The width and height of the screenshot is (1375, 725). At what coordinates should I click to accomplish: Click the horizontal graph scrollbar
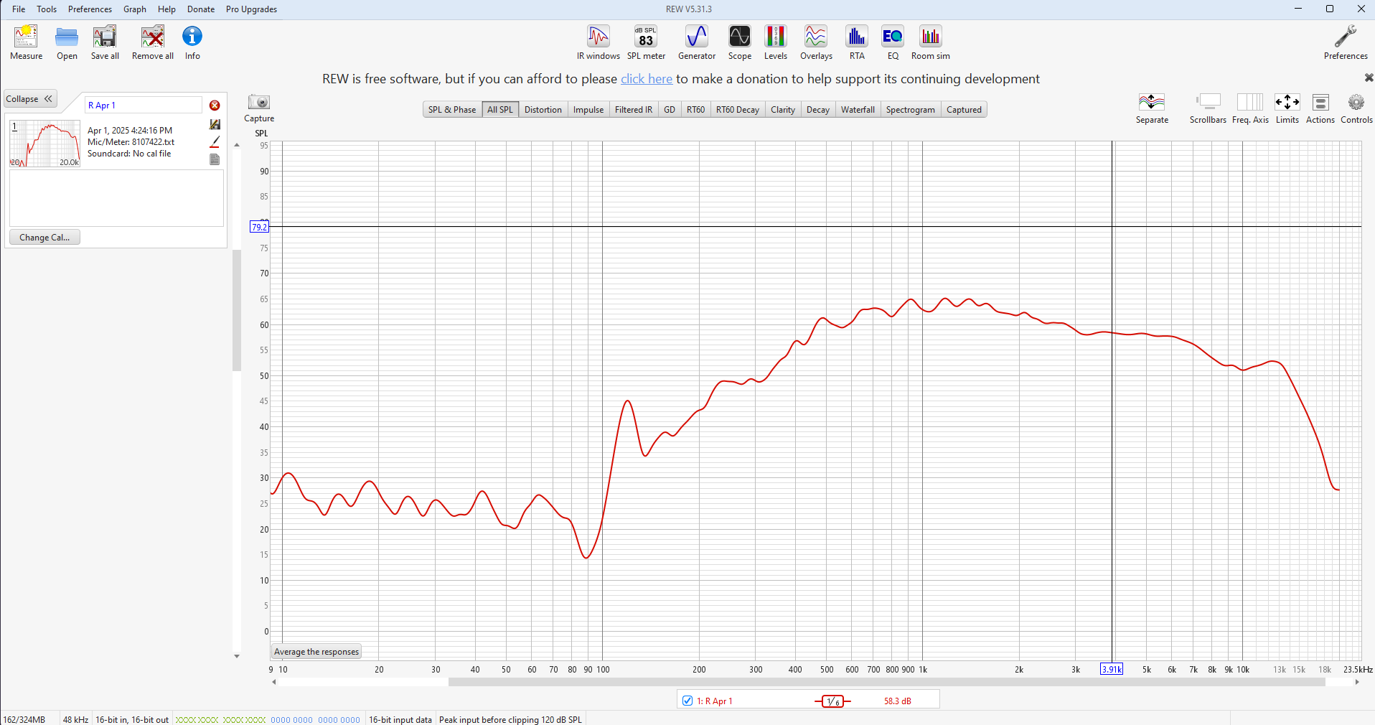(886, 682)
